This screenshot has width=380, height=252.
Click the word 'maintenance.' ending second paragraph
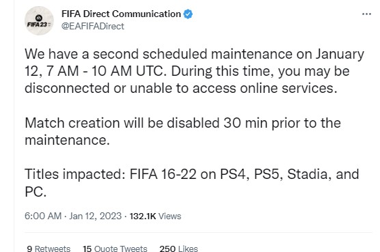[67, 140]
